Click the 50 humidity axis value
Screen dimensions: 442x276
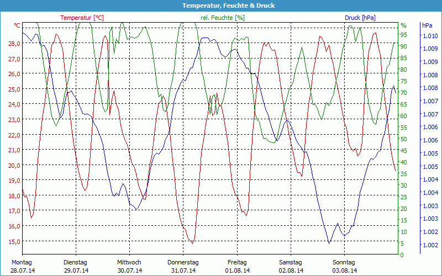pyautogui.click(x=404, y=139)
